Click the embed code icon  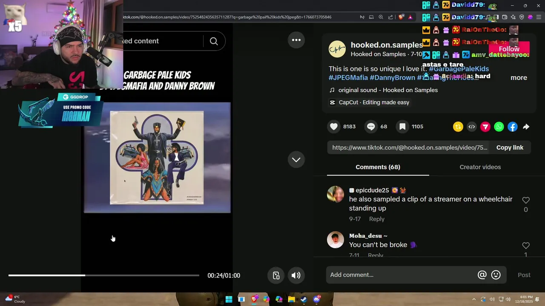pos(472,127)
